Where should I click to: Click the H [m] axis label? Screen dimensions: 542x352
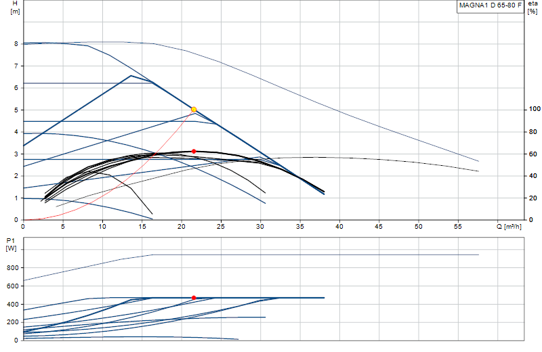click(15, 7)
